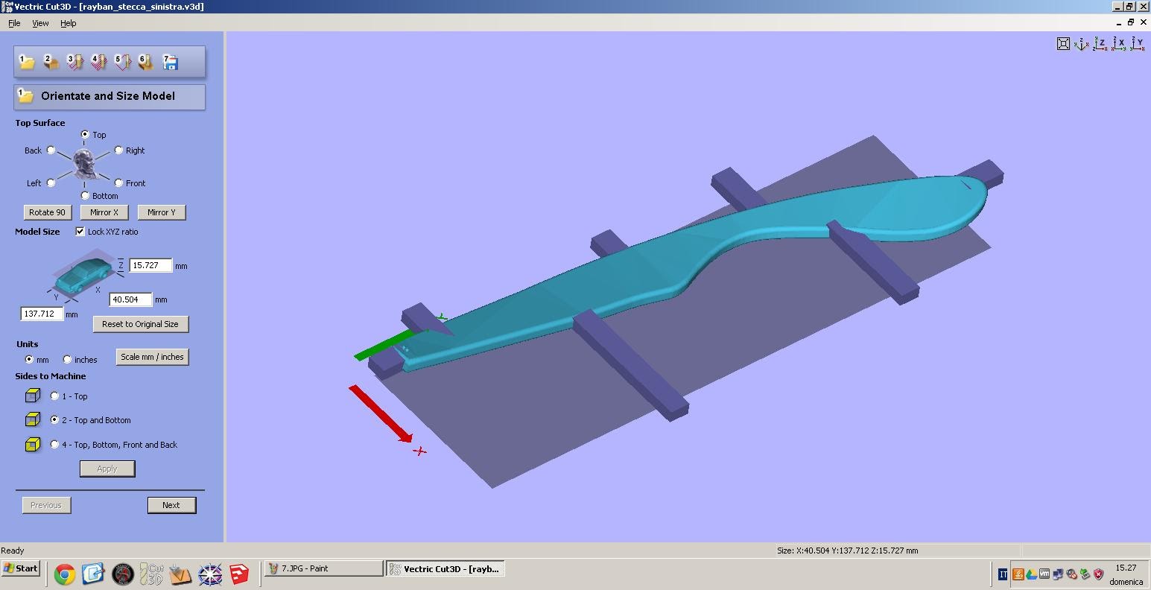Viewport: 1151px width, 590px height.
Task: Open the round black quick launch icon
Action: [x=123, y=574]
